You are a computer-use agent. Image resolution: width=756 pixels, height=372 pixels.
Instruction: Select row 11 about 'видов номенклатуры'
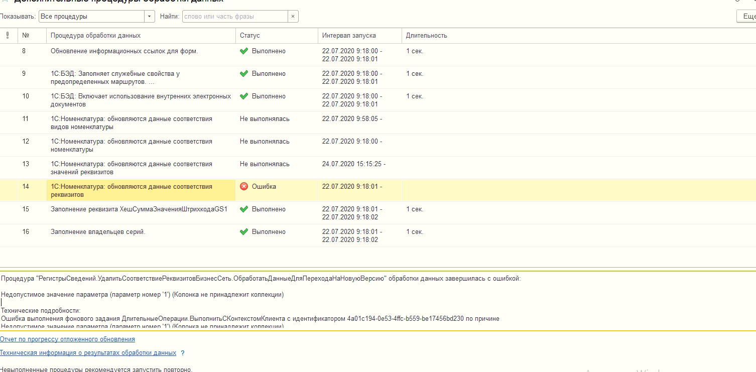132,122
